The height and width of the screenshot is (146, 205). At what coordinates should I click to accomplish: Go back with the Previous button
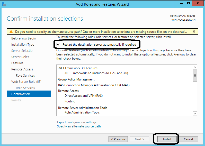coord(118,139)
